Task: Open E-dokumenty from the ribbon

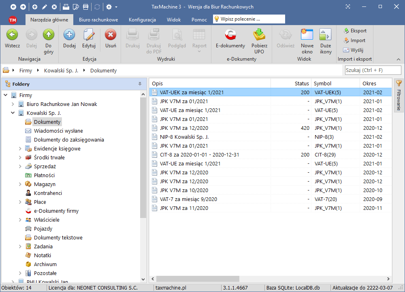Action: [x=230, y=36]
